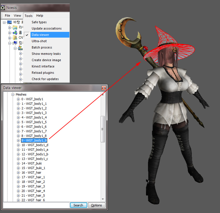
Task: Select tree row 11 - WGT_body1_a
Action: click(x=35, y=150)
